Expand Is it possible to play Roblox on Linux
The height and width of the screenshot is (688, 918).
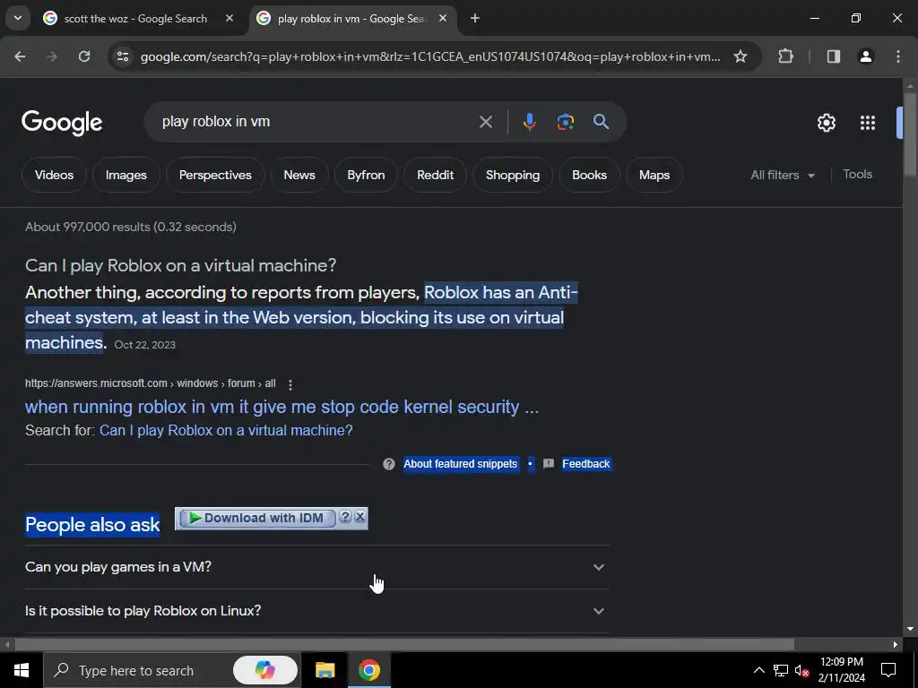[316, 611]
